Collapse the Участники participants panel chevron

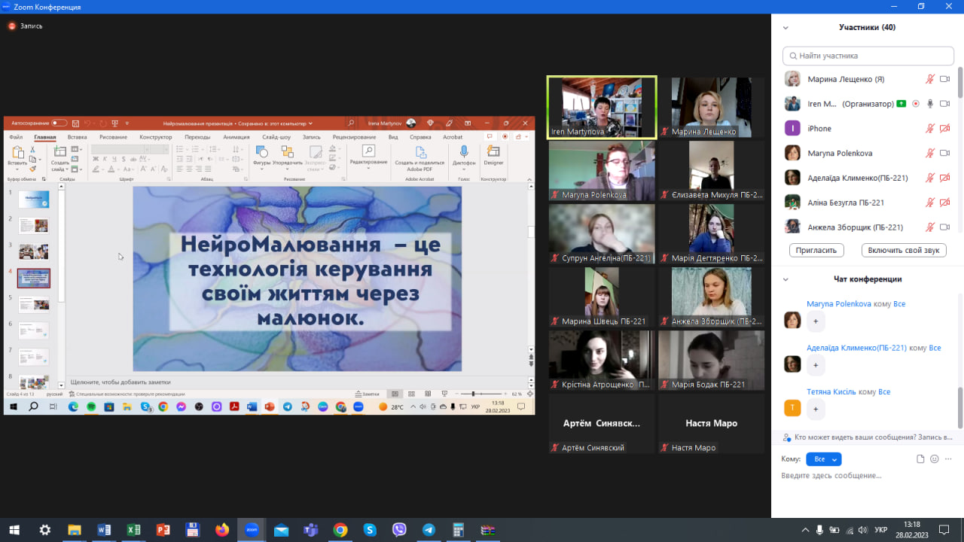(x=786, y=28)
